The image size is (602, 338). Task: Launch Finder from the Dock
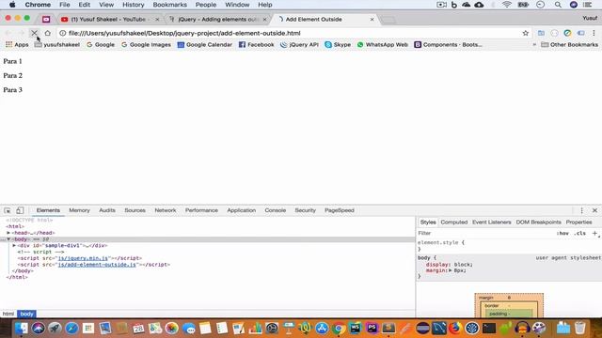click(22, 328)
